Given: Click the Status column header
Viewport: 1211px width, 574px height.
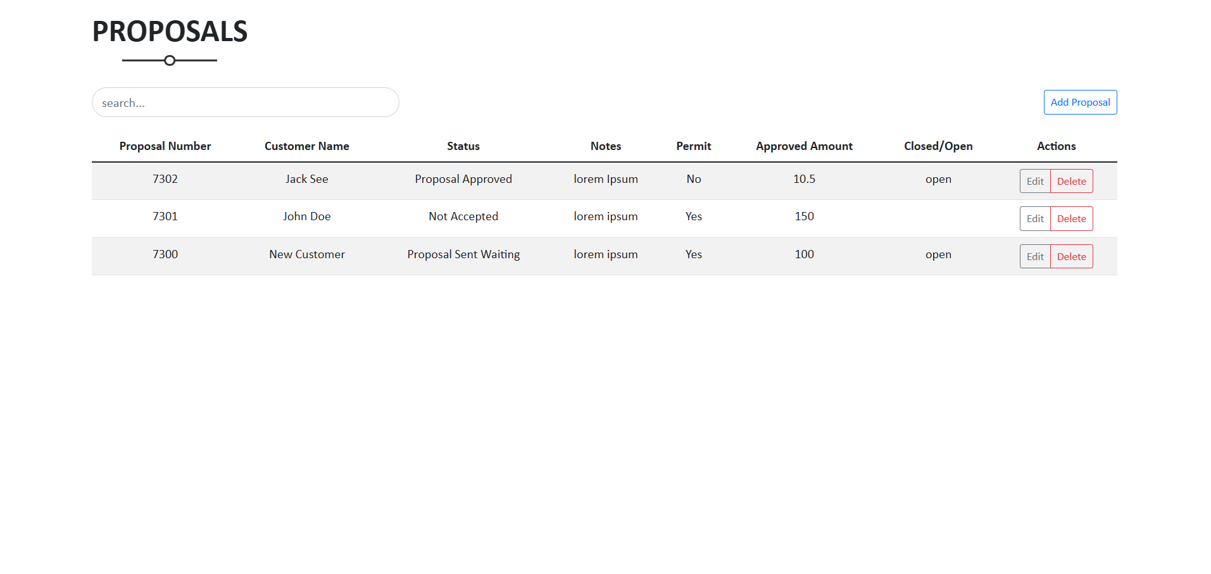Looking at the screenshot, I should point(463,146).
